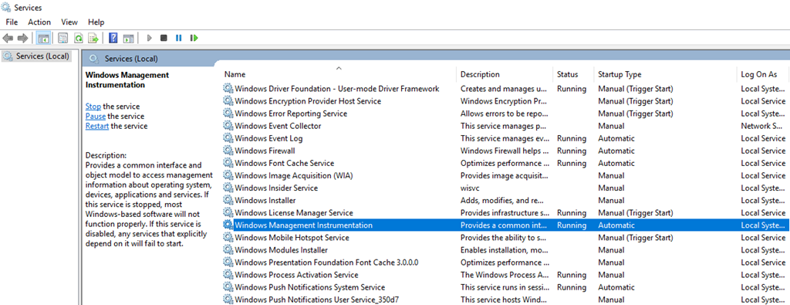Click the Pause Service icon
Image resolution: width=790 pixels, height=305 pixels.
coord(179,38)
